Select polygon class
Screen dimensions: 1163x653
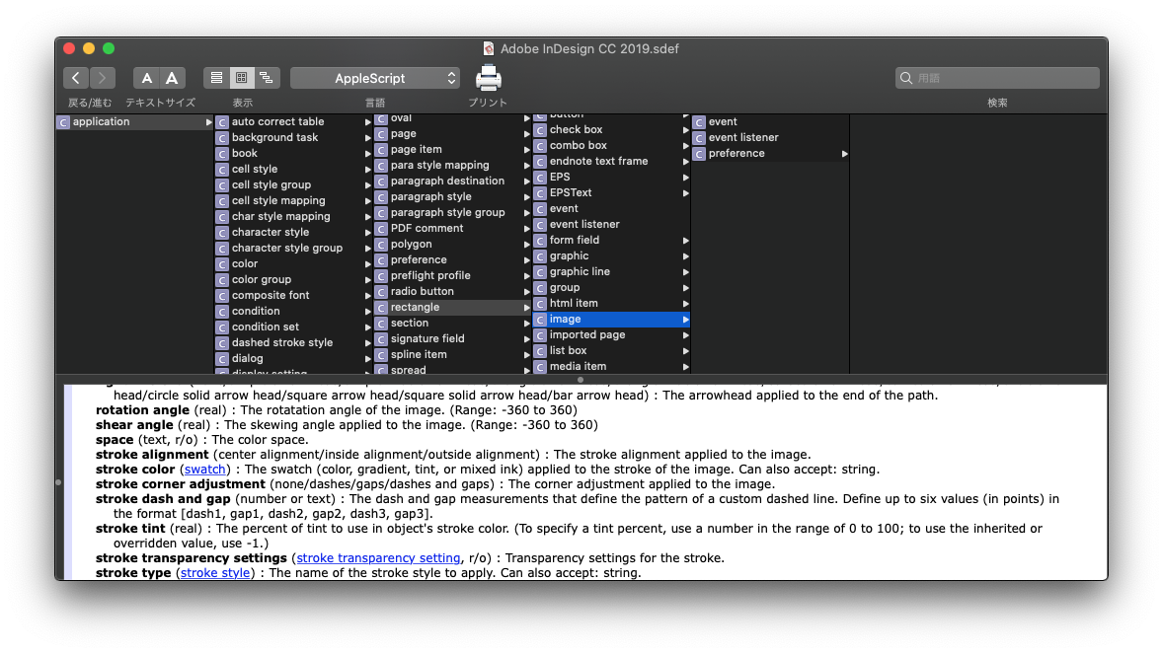411,244
